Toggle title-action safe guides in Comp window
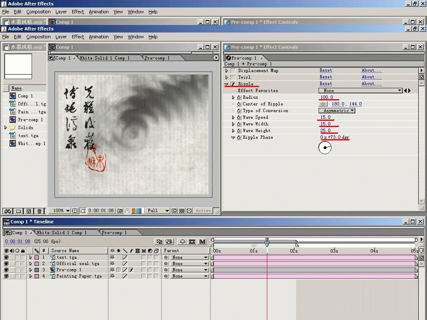Viewport: 427px width, 320px height. tap(75, 210)
